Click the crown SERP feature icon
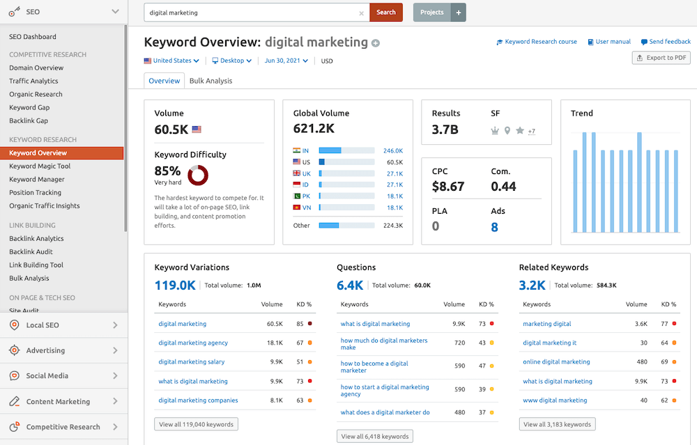This screenshot has height=445, width=697. pyautogui.click(x=495, y=130)
